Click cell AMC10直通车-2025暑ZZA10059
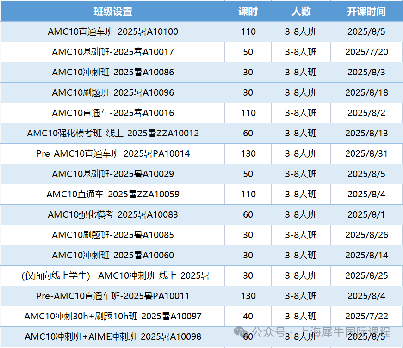Viewport: 403px width, 348px height. point(113,194)
